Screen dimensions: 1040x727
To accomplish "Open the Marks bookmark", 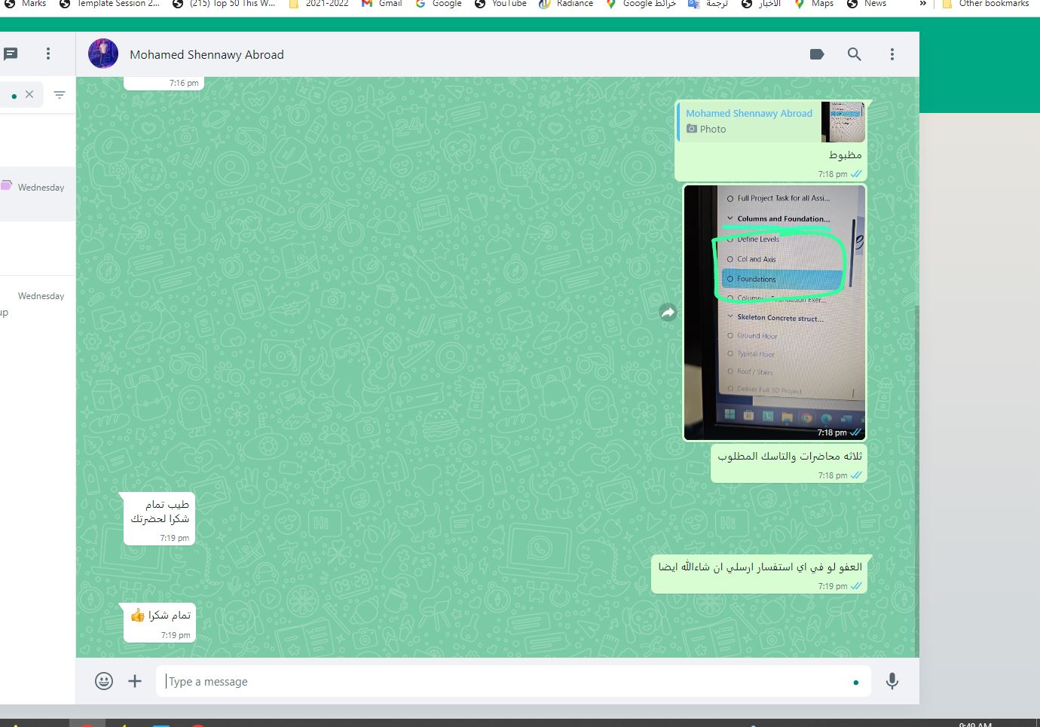I will click(26, 4).
